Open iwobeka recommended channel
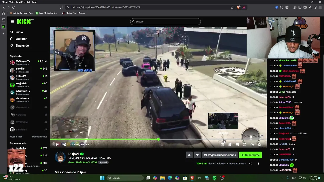The height and width of the screenshot is (182, 324). click(x=28, y=148)
